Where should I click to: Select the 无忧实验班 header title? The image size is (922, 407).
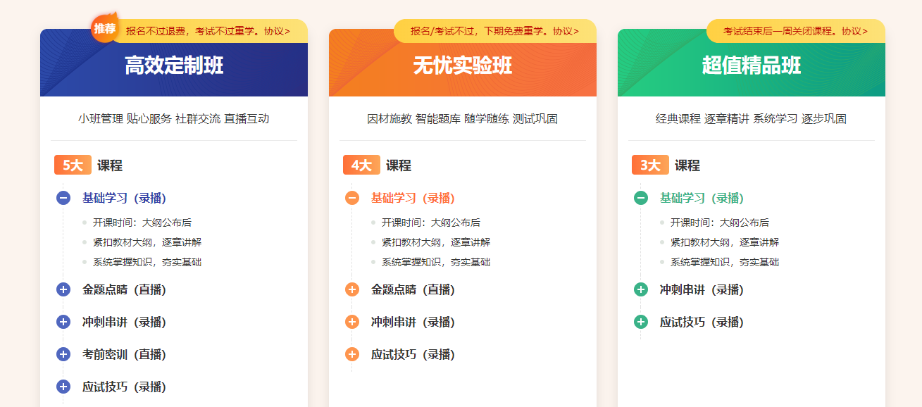click(463, 65)
